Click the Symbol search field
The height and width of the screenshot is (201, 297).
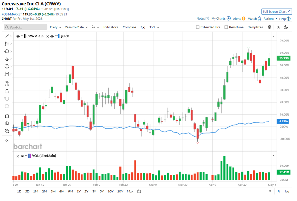pos(26,27)
